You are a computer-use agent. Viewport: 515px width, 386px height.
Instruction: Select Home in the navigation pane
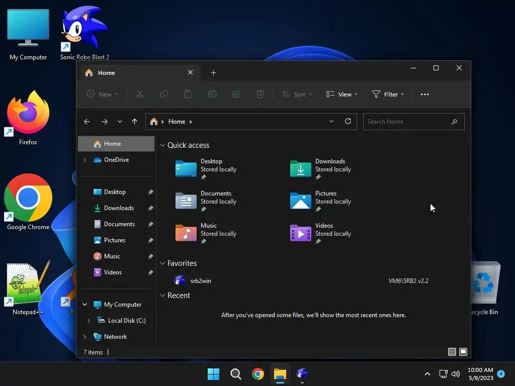116,144
